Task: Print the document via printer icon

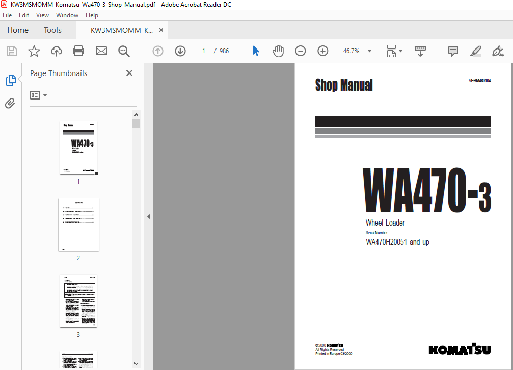Action: 78,51
